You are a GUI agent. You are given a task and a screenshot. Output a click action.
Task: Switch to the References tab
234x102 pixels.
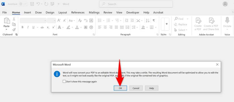[x=78, y=12]
